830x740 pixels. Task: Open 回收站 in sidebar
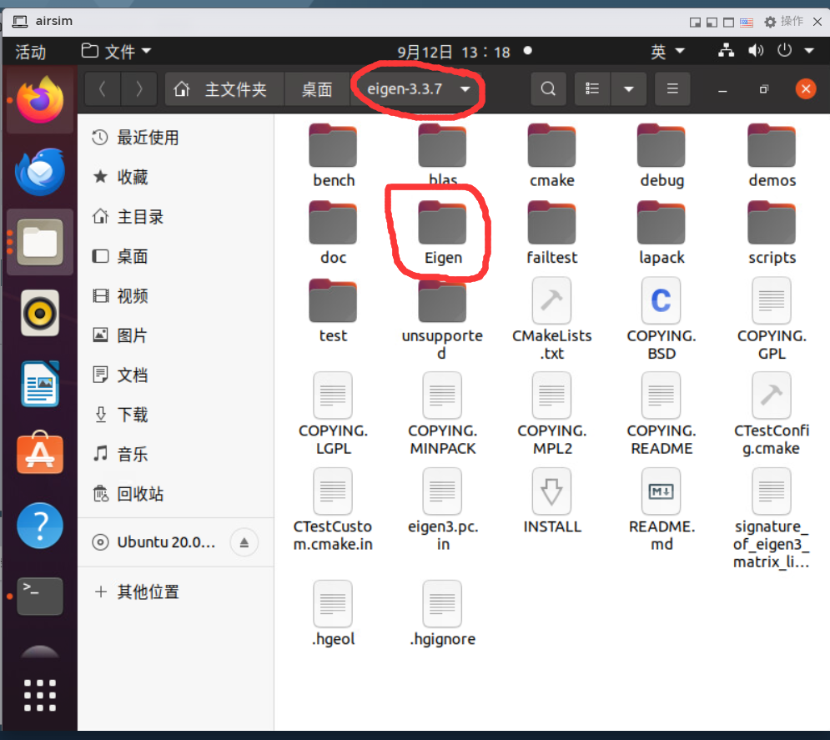(176, 494)
